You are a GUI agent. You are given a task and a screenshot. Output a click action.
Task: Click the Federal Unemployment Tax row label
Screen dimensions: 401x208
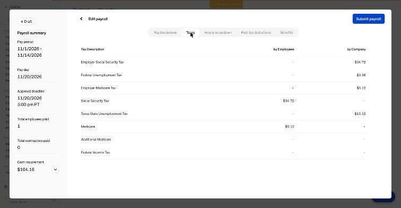pyautogui.click(x=101, y=75)
